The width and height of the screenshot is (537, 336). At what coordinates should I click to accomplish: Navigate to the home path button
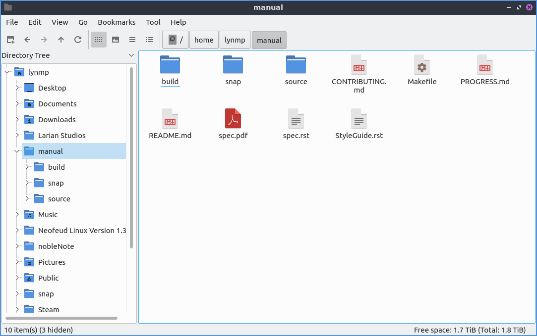tap(204, 40)
